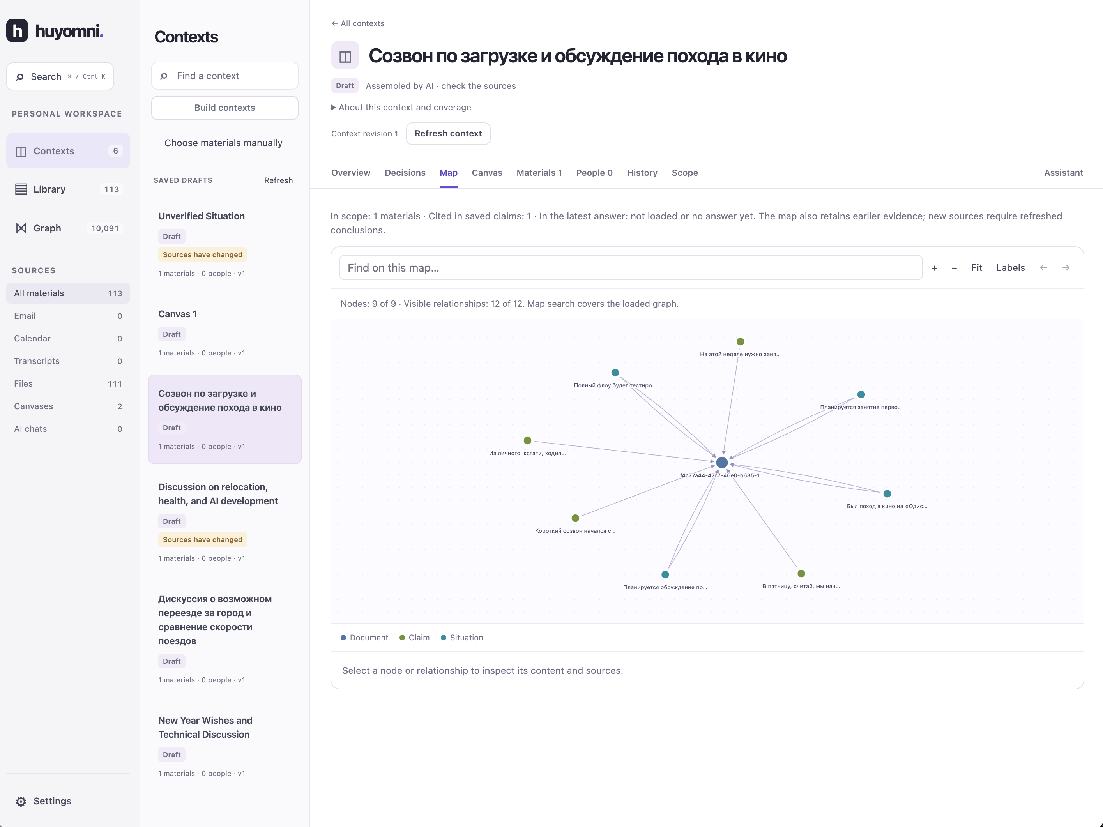This screenshot has width=1103, height=827.
Task: Click the magnifier in Find a context
Action: click(164, 76)
